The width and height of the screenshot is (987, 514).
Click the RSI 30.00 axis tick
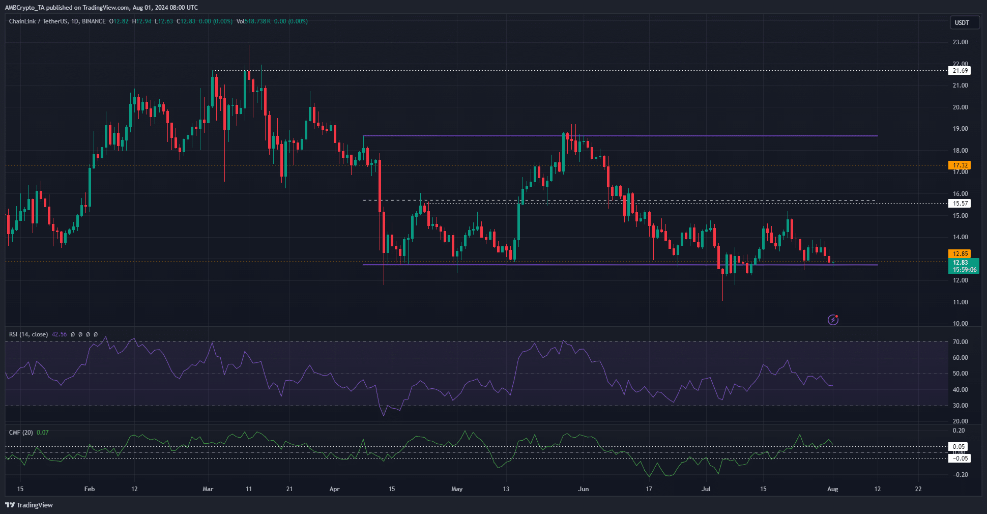tap(960, 406)
